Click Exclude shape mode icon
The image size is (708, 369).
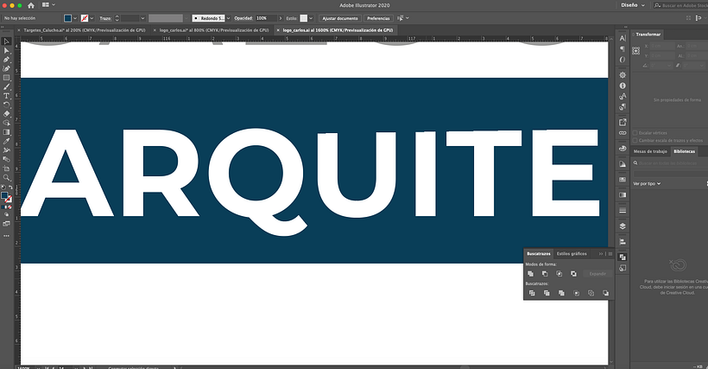[573, 274]
